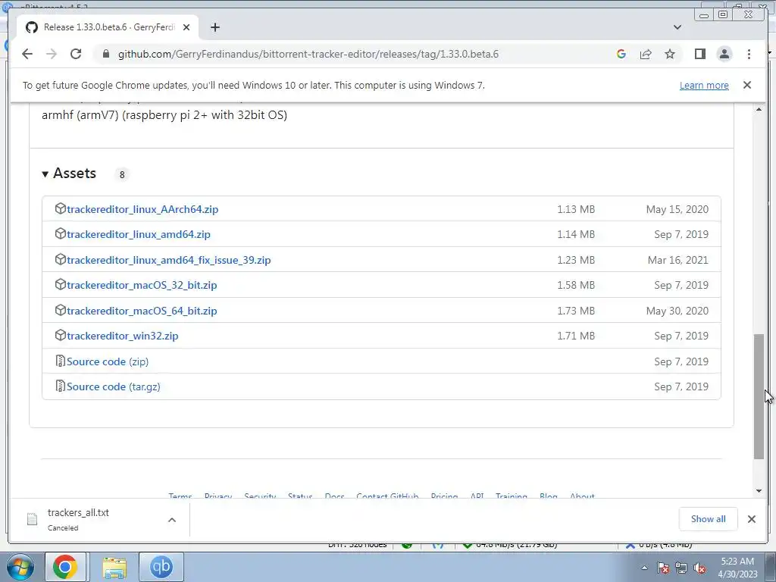Click the Mar 16, 2021 date

pyautogui.click(x=678, y=261)
